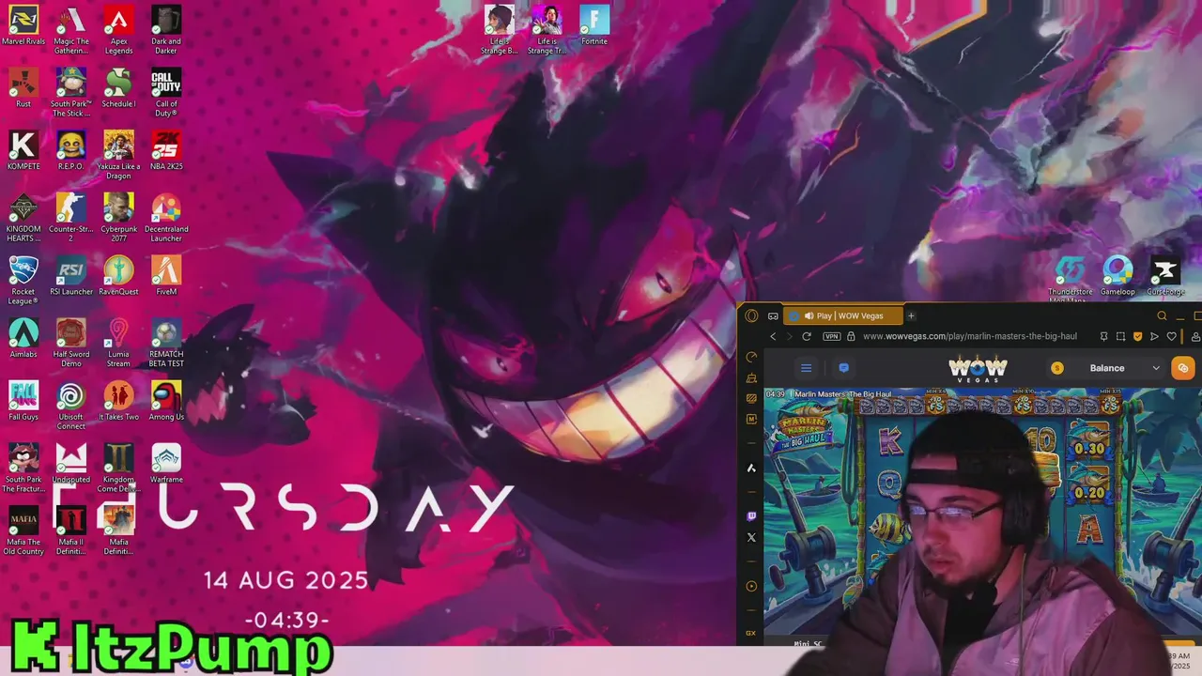The height and width of the screenshot is (676, 1202).
Task: Launch Apex Legends from the desktop
Action: click(118, 30)
